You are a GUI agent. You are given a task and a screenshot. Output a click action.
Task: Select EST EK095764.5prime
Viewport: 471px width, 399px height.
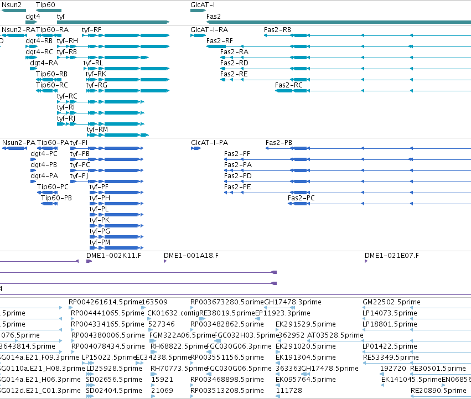point(306,380)
